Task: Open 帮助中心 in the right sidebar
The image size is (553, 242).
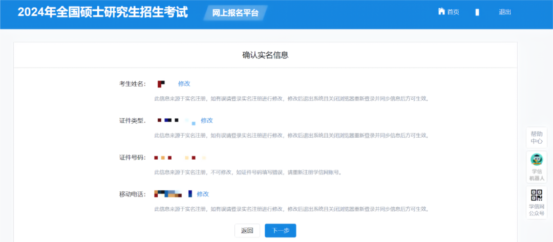Action: click(537, 137)
